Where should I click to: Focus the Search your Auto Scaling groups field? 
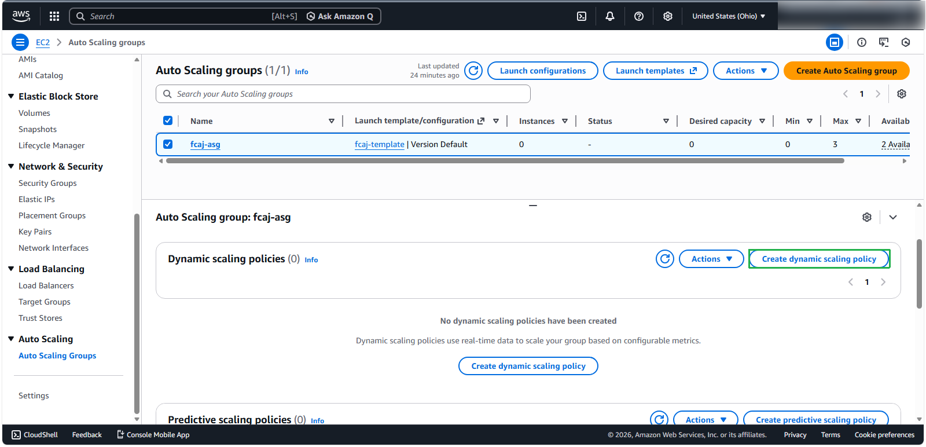click(343, 94)
